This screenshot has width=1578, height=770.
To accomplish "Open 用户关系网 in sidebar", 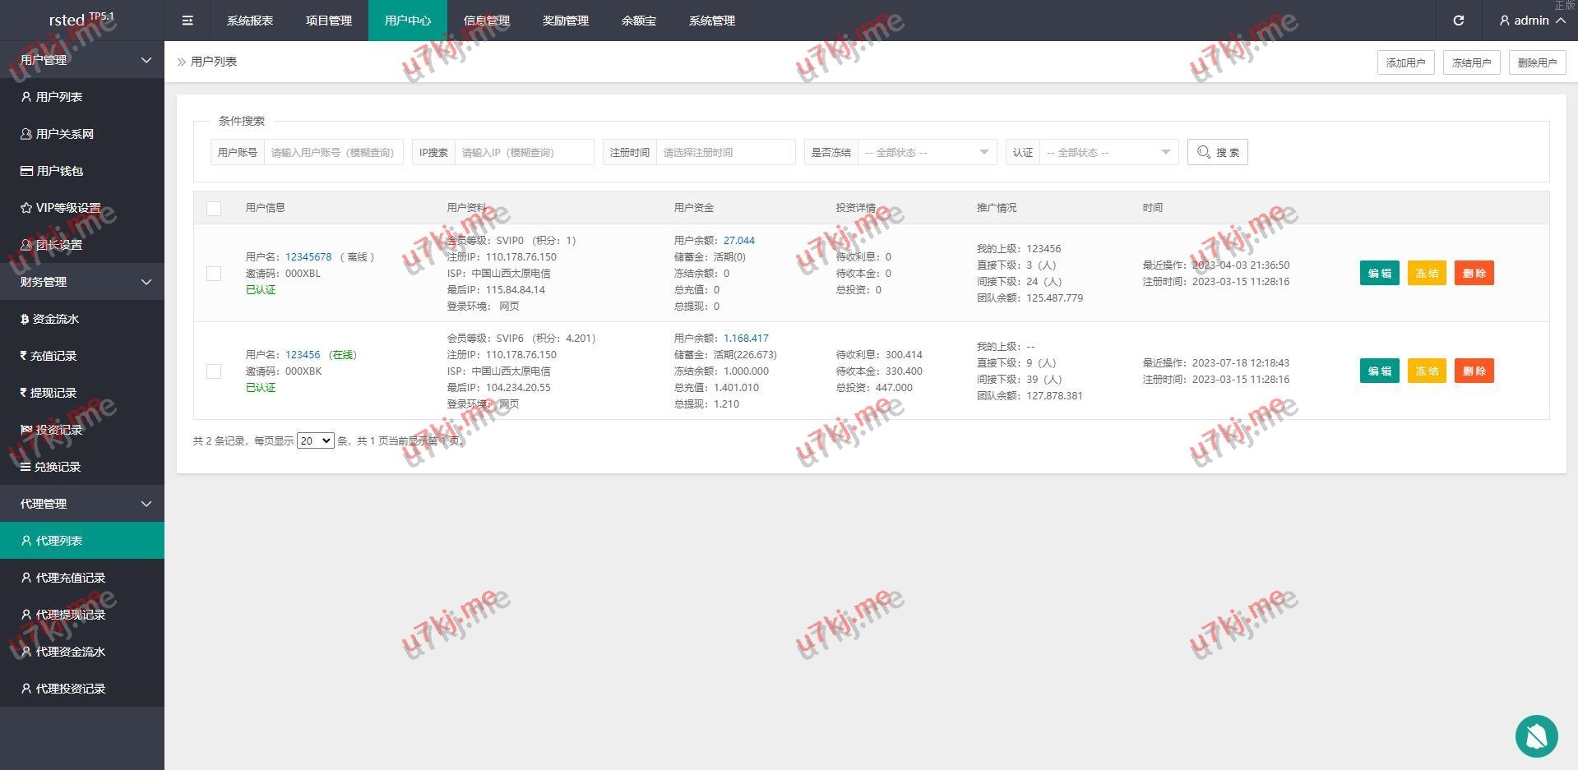I will click(x=64, y=134).
